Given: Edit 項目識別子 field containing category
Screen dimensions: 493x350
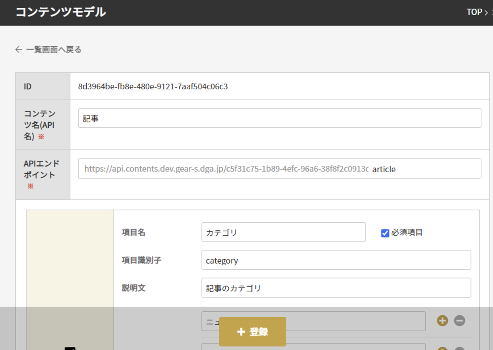Looking at the screenshot, I should tap(336, 260).
